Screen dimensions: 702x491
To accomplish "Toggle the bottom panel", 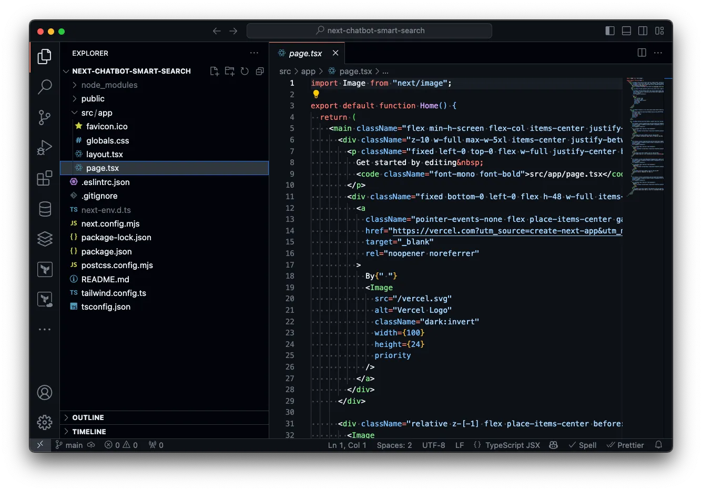I will [626, 31].
